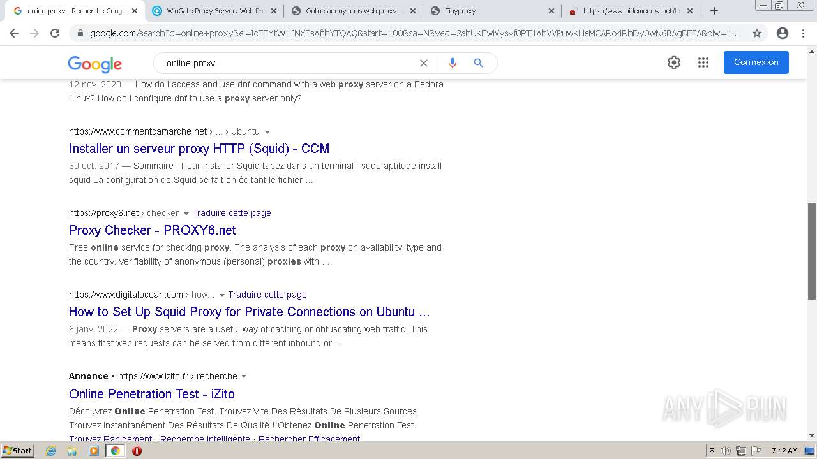Open Internet Explorer from the taskbar
Viewport: 817px width, 459px height.
tap(51, 451)
